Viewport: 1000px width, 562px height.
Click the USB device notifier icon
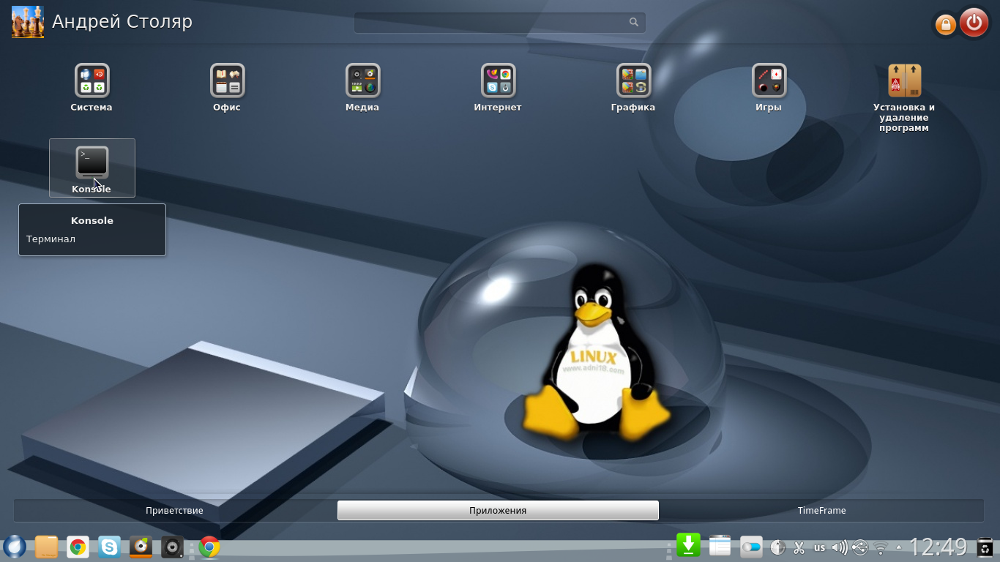pyautogui.click(x=860, y=547)
